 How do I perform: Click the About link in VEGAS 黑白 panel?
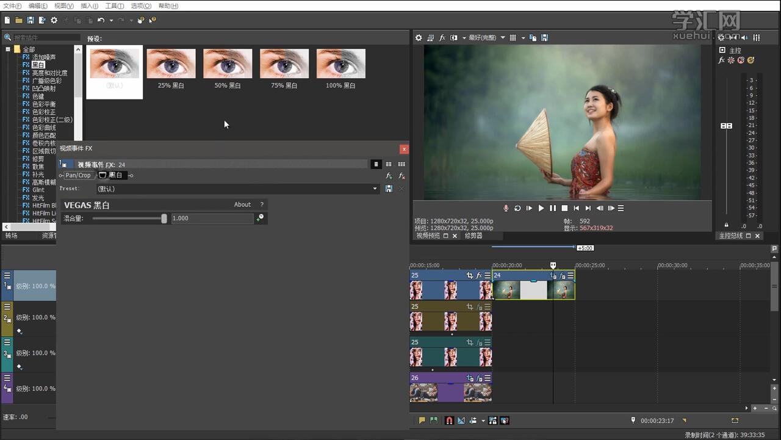[x=242, y=204]
